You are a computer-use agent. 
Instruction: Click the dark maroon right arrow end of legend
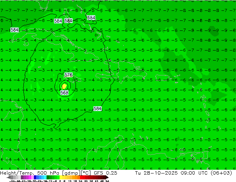[x=107, y=177]
